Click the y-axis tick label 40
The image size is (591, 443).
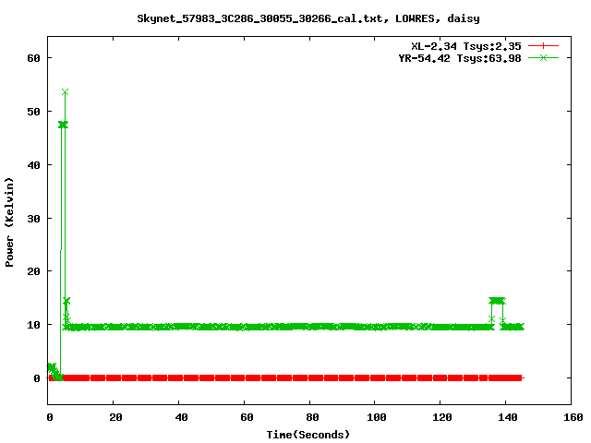[33, 165]
